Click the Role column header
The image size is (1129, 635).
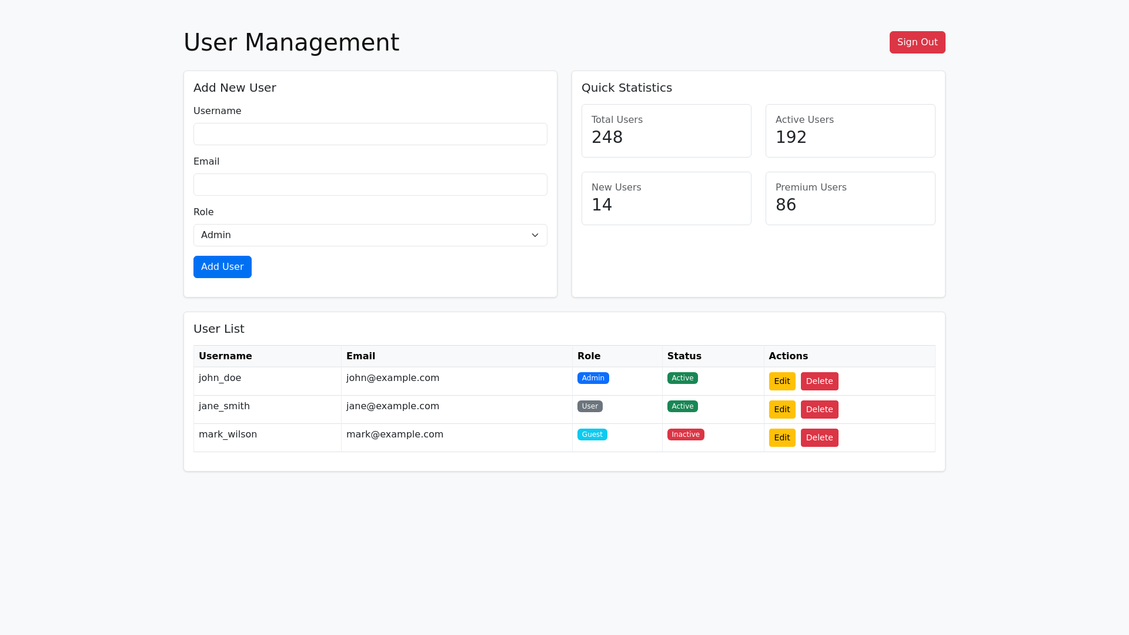pos(617,356)
